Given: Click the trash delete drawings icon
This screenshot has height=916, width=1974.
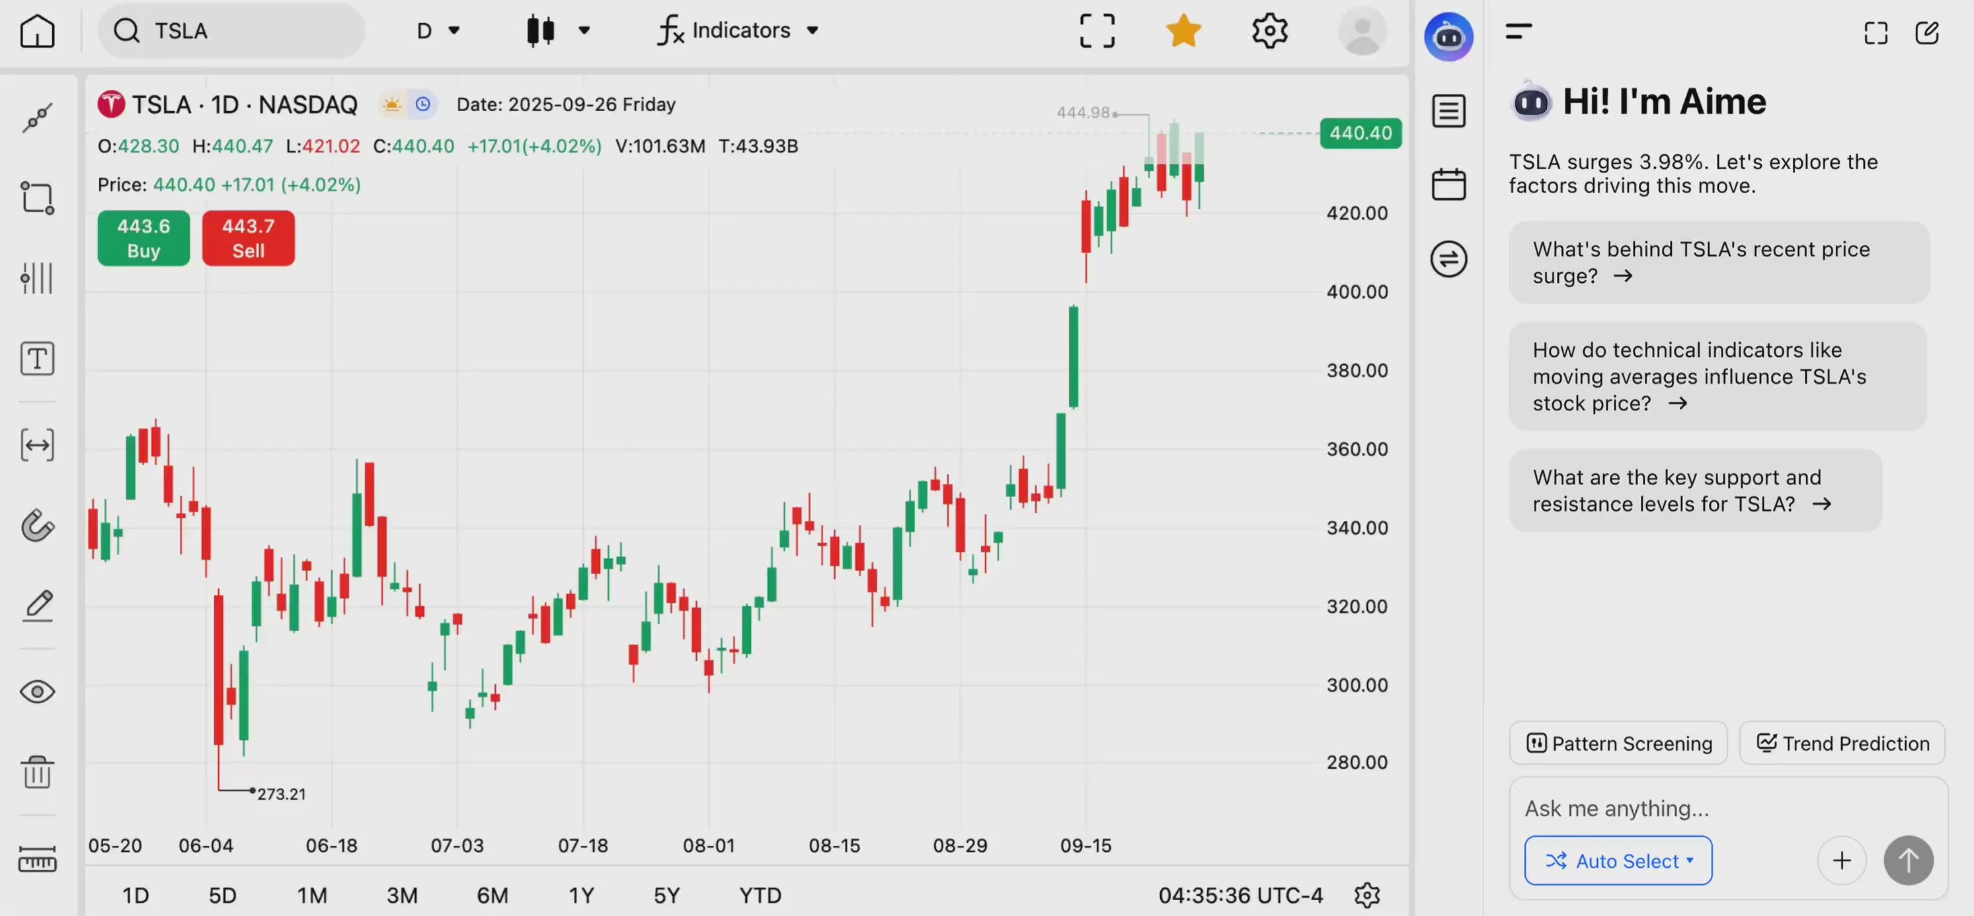Looking at the screenshot, I should (x=37, y=771).
